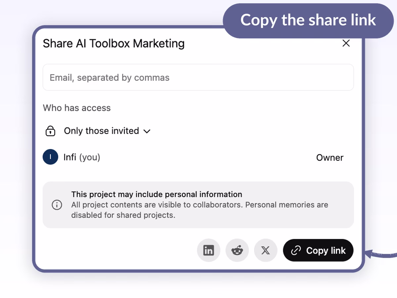
Task: Share the project on Reddit
Action: 237,250
